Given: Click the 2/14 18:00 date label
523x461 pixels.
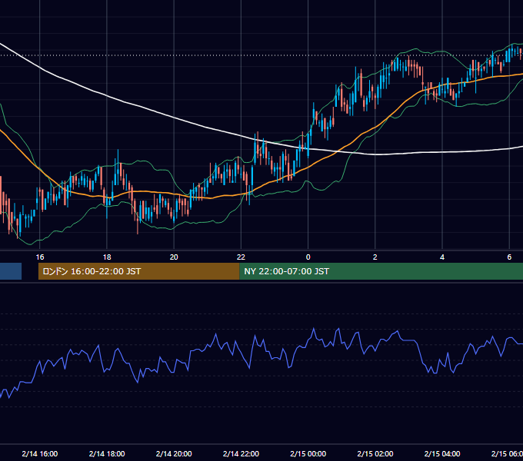Looking at the screenshot, I should pos(107,453).
